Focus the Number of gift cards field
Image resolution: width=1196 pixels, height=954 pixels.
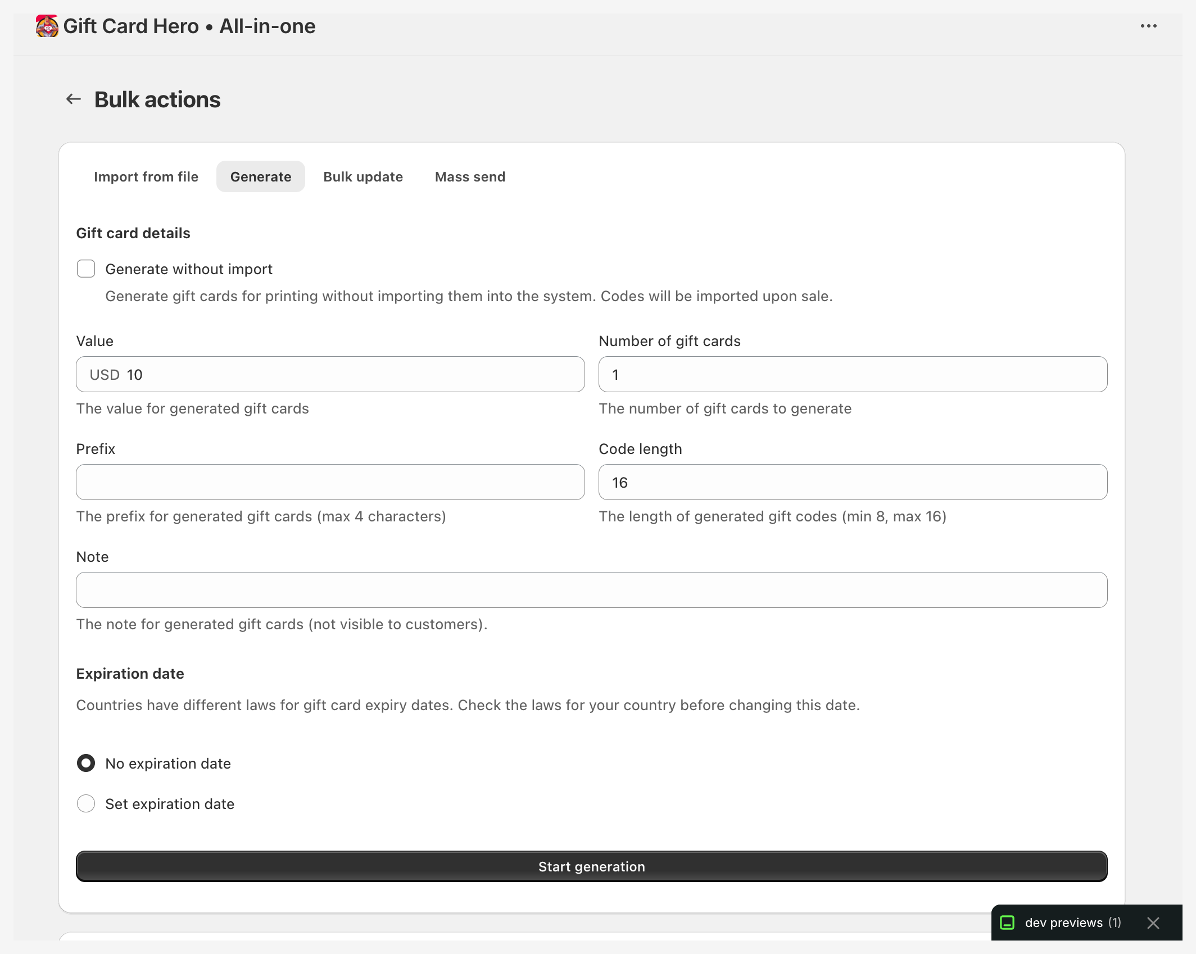[853, 375]
